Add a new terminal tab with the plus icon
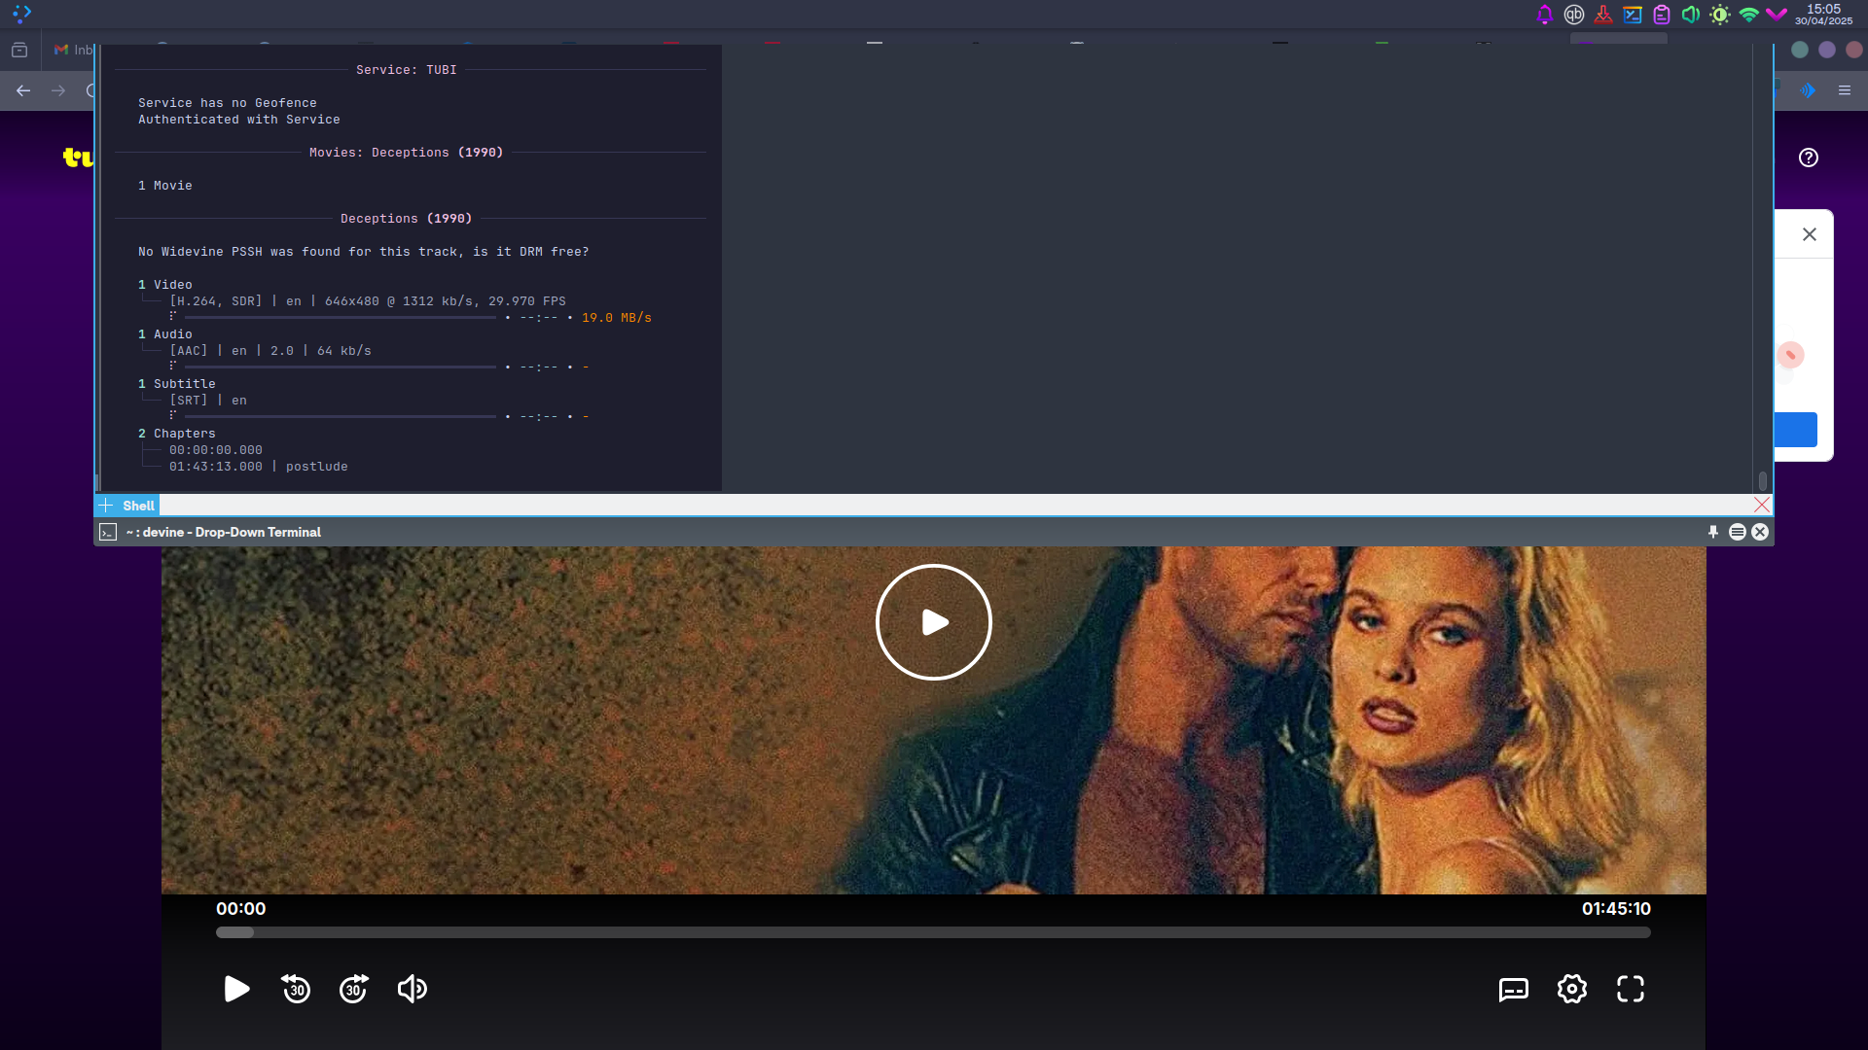 coord(106,506)
